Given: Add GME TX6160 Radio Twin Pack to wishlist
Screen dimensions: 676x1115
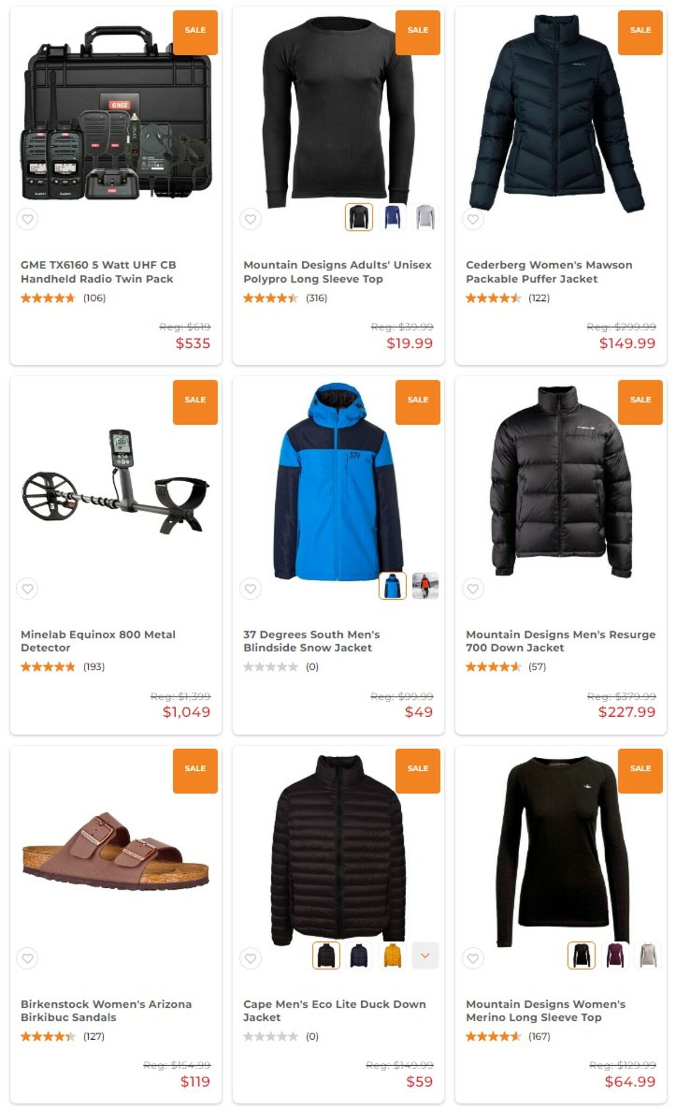Looking at the screenshot, I should 28,219.
